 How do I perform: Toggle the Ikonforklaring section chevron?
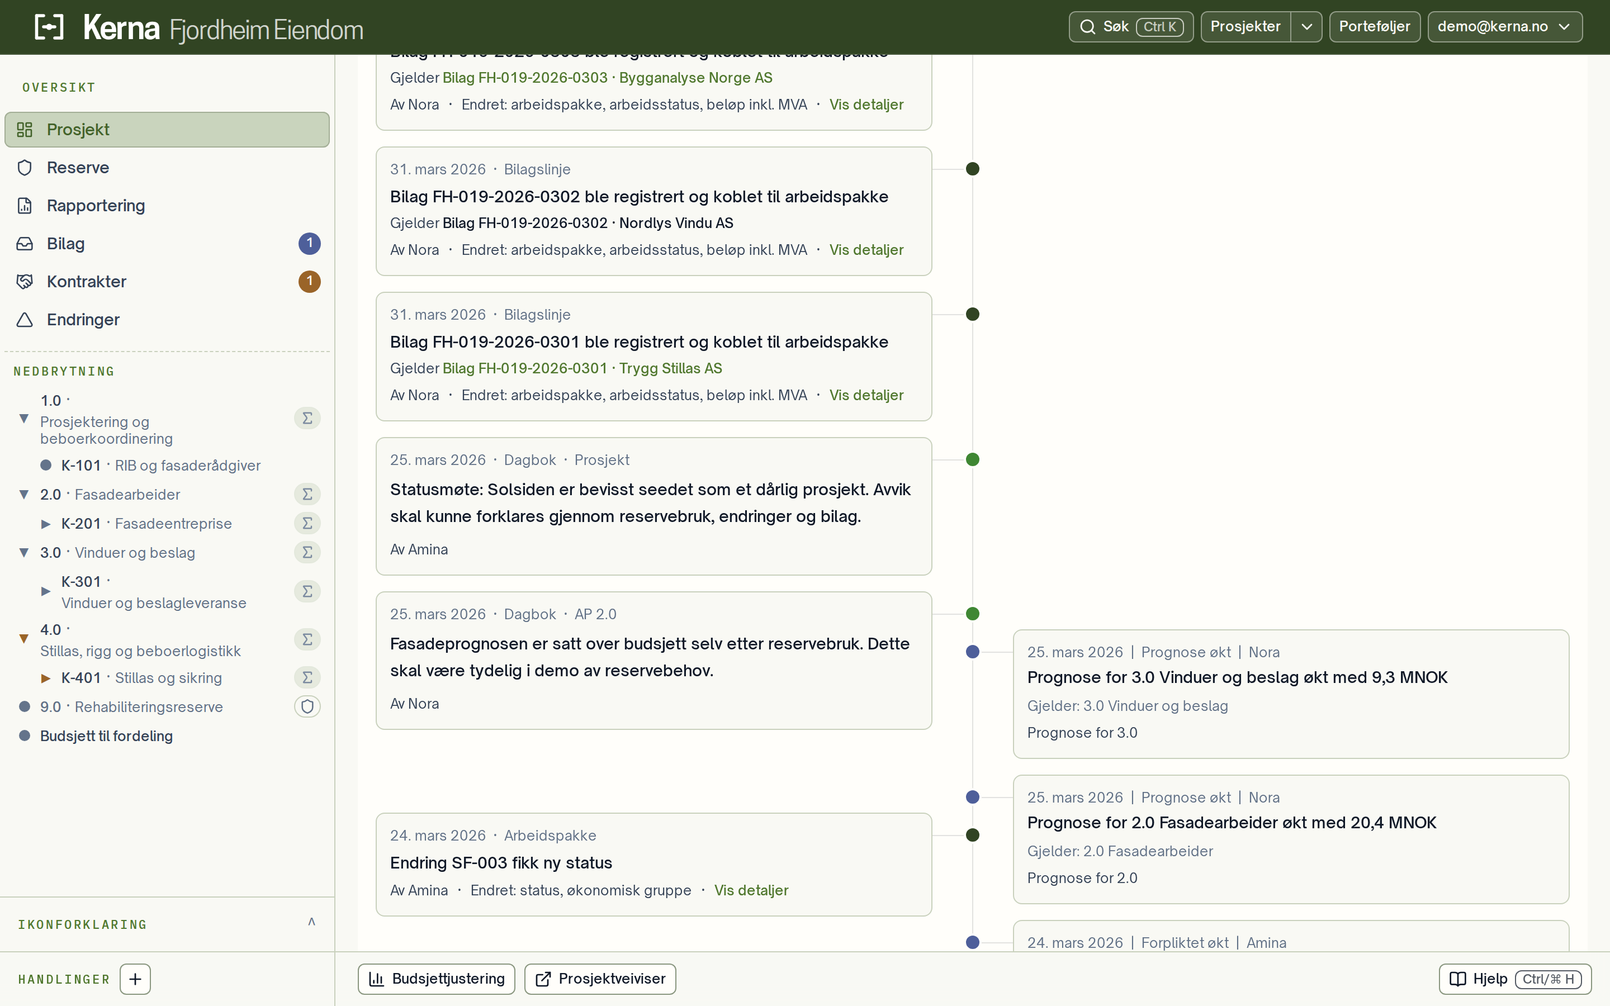[x=311, y=922]
